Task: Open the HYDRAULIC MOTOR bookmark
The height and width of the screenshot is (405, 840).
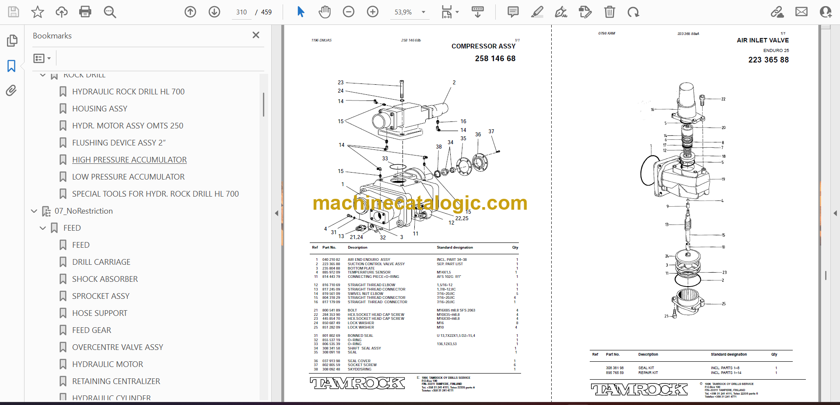Action: (x=108, y=364)
